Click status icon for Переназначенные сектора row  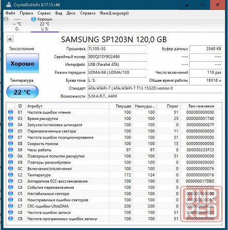(x=11, y=131)
